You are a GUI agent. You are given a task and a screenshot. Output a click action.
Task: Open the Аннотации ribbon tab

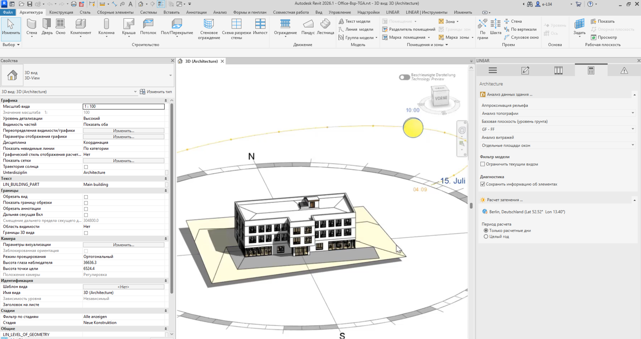tap(196, 12)
